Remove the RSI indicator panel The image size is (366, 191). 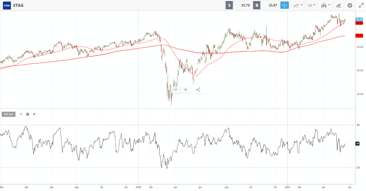[x=34, y=114]
